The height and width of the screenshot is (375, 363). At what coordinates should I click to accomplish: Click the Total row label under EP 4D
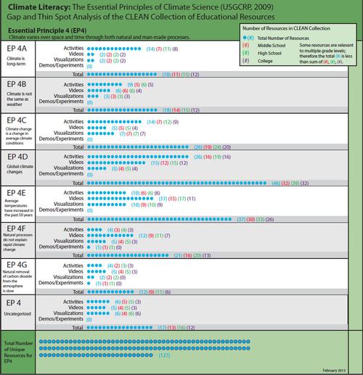(78, 183)
